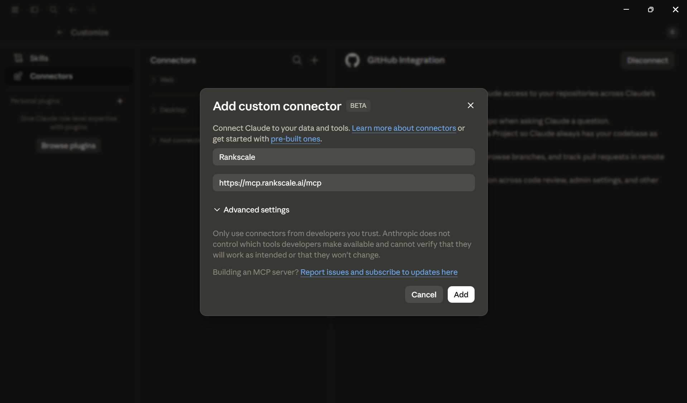Minimize the application window
This screenshot has width=687, height=403.
tap(626, 10)
